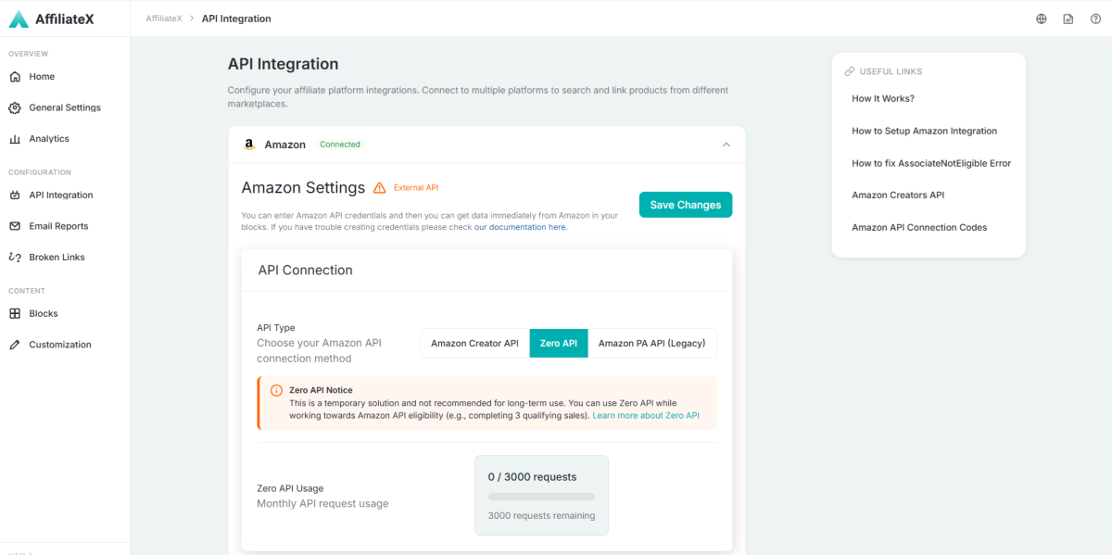The width and height of the screenshot is (1112, 555).
Task: Select Zero API connection type
Action: (559, 343)
